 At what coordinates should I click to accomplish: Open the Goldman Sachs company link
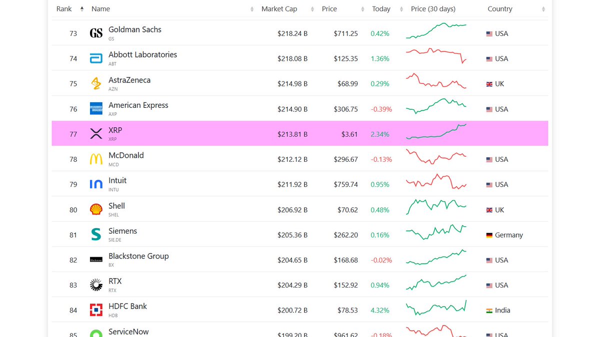click(135, 29)
